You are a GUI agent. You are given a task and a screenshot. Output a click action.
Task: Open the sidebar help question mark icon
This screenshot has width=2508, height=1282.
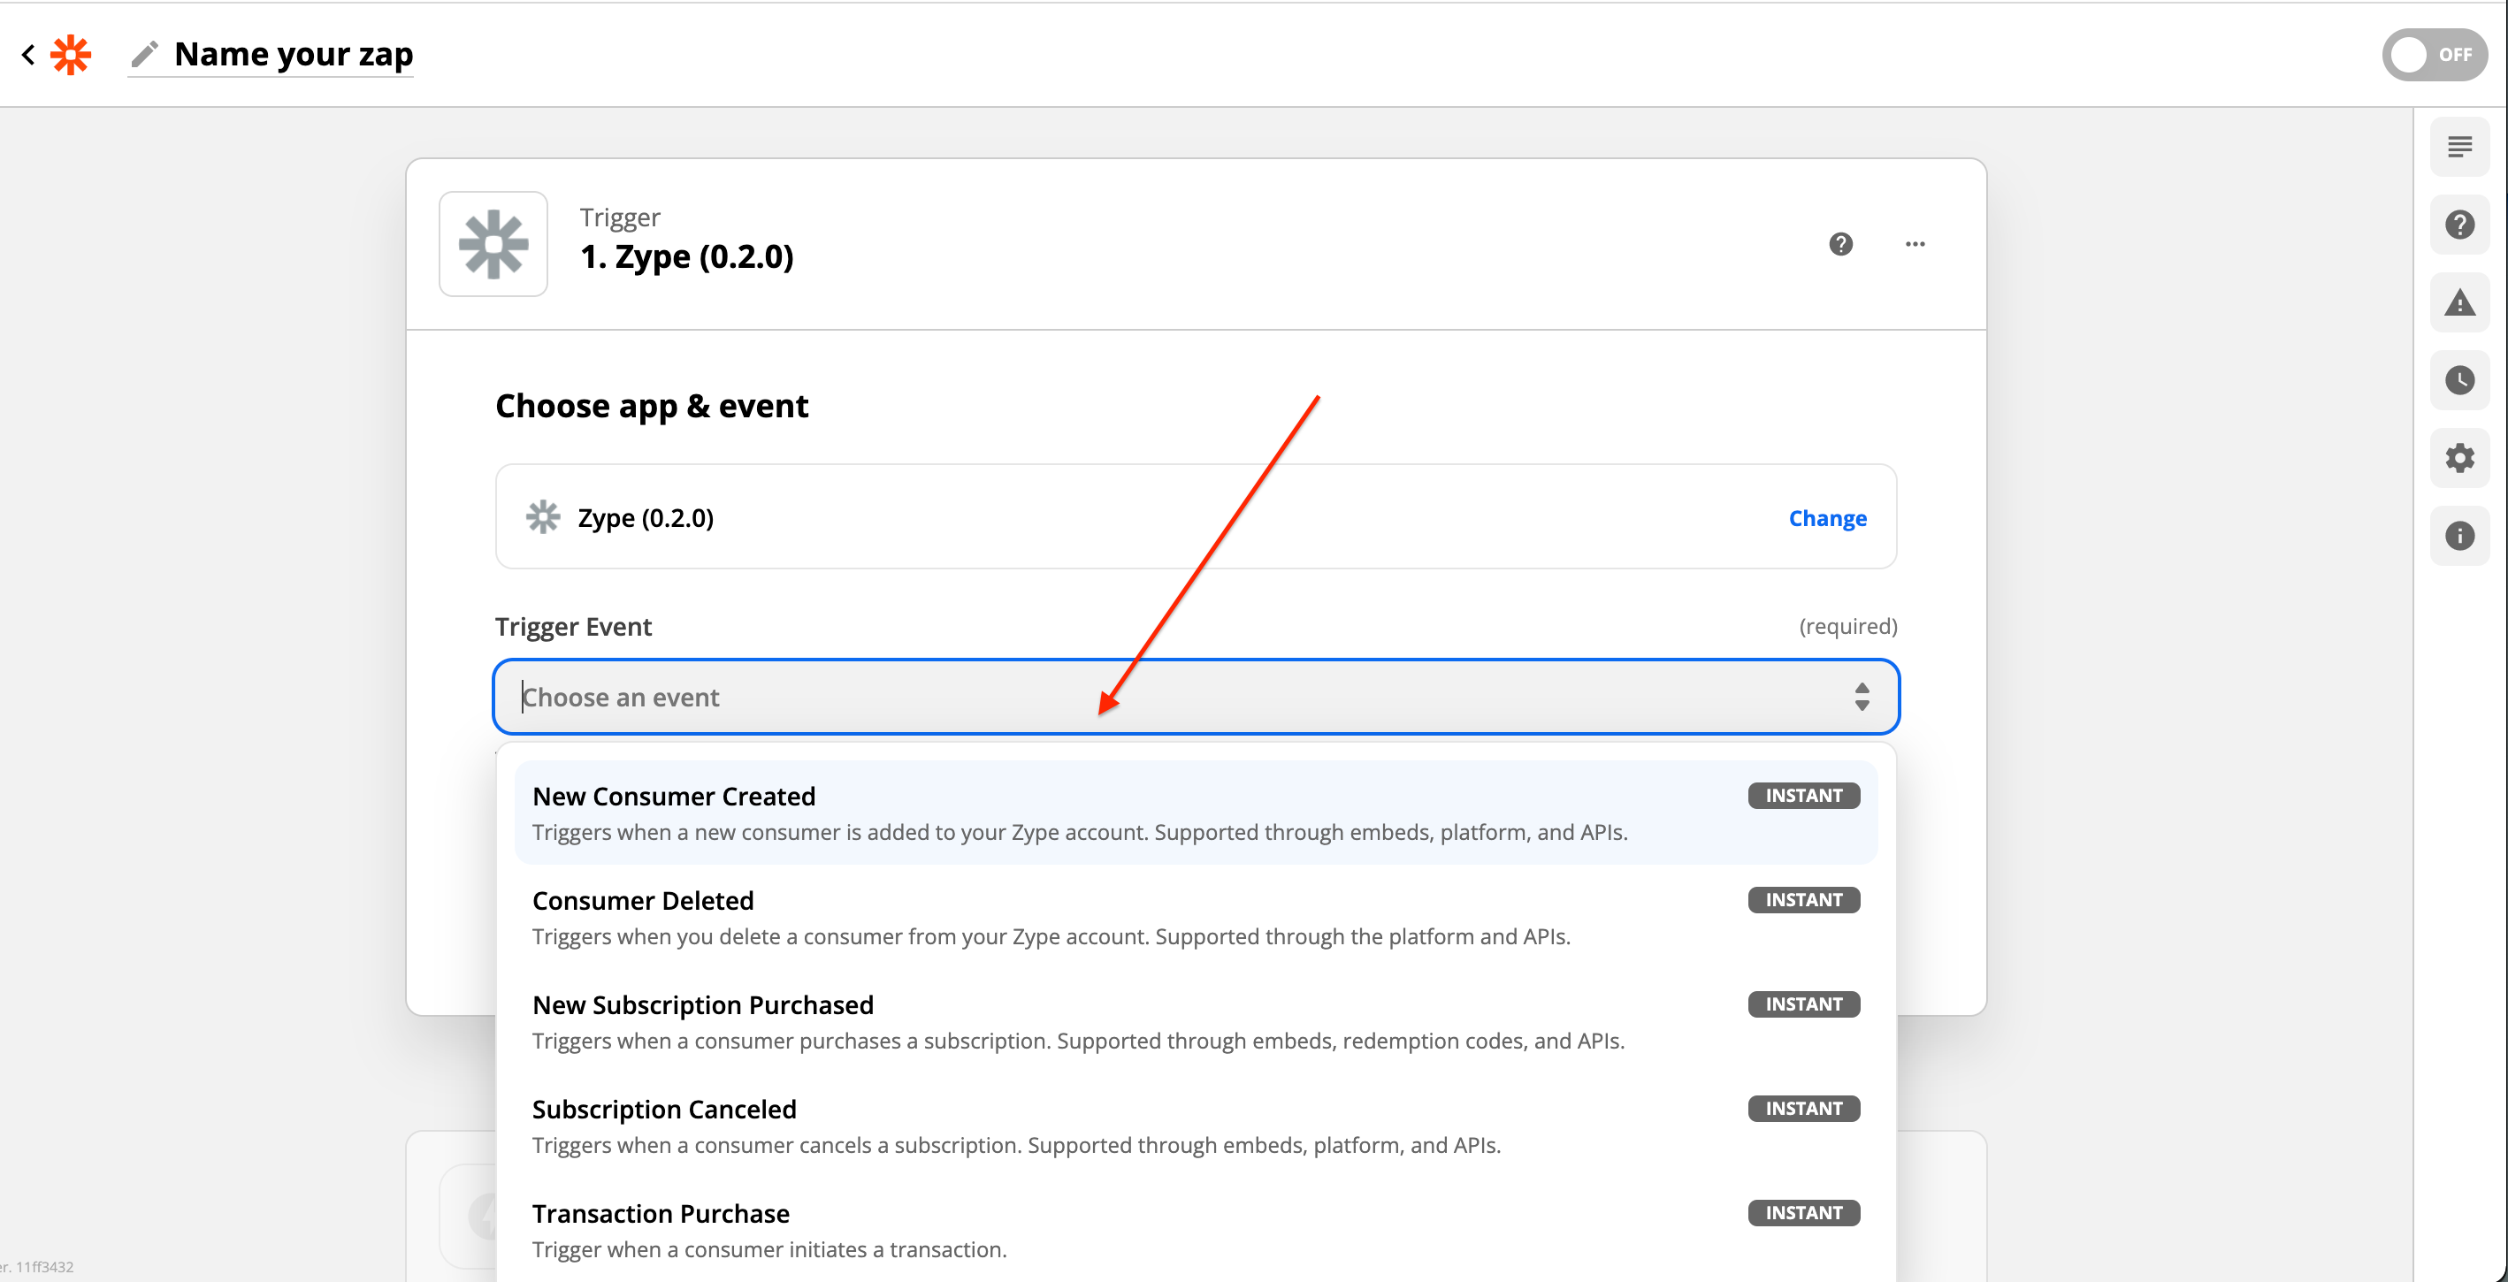[2459, 225]
